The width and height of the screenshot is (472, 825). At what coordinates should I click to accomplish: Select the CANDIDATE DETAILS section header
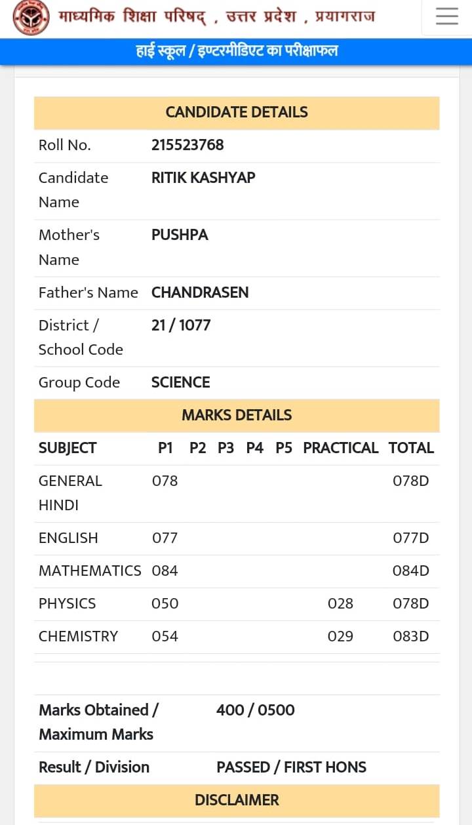(x=237, y=113)
